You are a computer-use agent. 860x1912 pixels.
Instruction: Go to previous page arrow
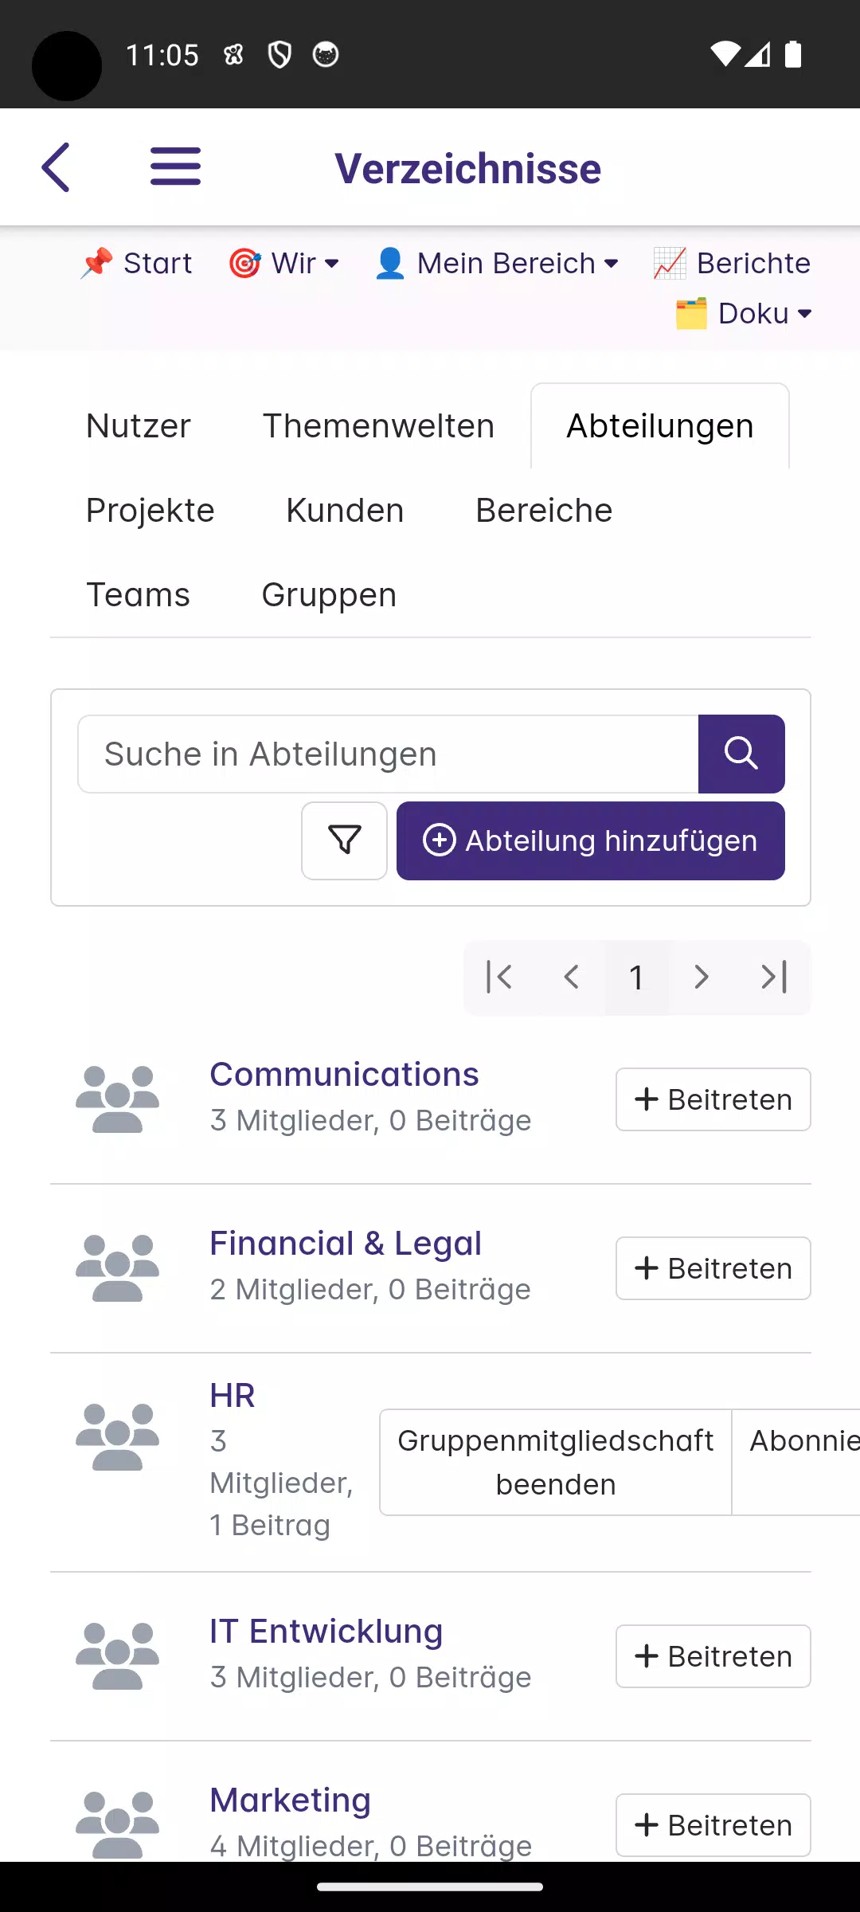[x=570, y=977]
